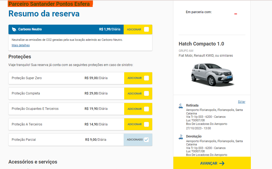
Task: Check the Carbono Neutro add checkbox
Action: coord(146,29)
